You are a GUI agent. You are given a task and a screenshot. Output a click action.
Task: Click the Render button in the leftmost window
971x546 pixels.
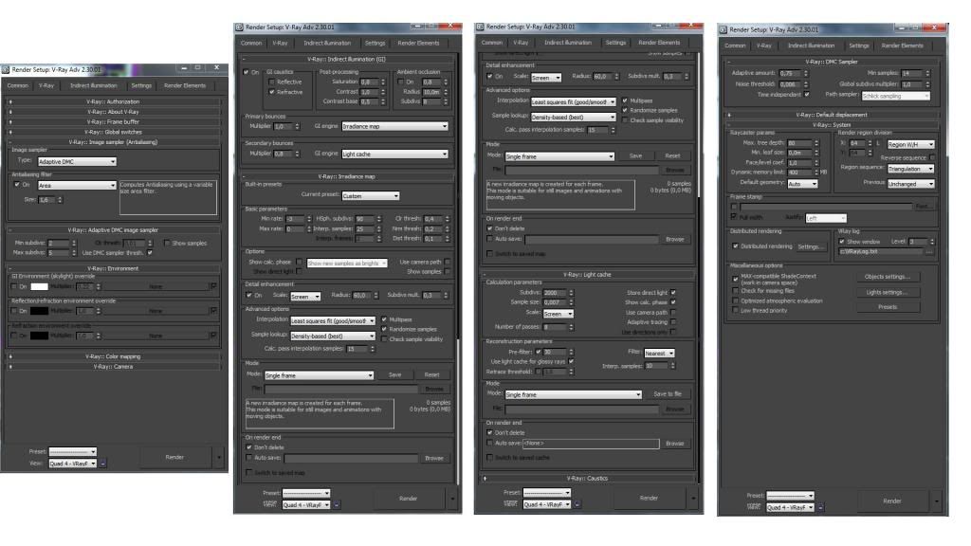pos(174,458)
